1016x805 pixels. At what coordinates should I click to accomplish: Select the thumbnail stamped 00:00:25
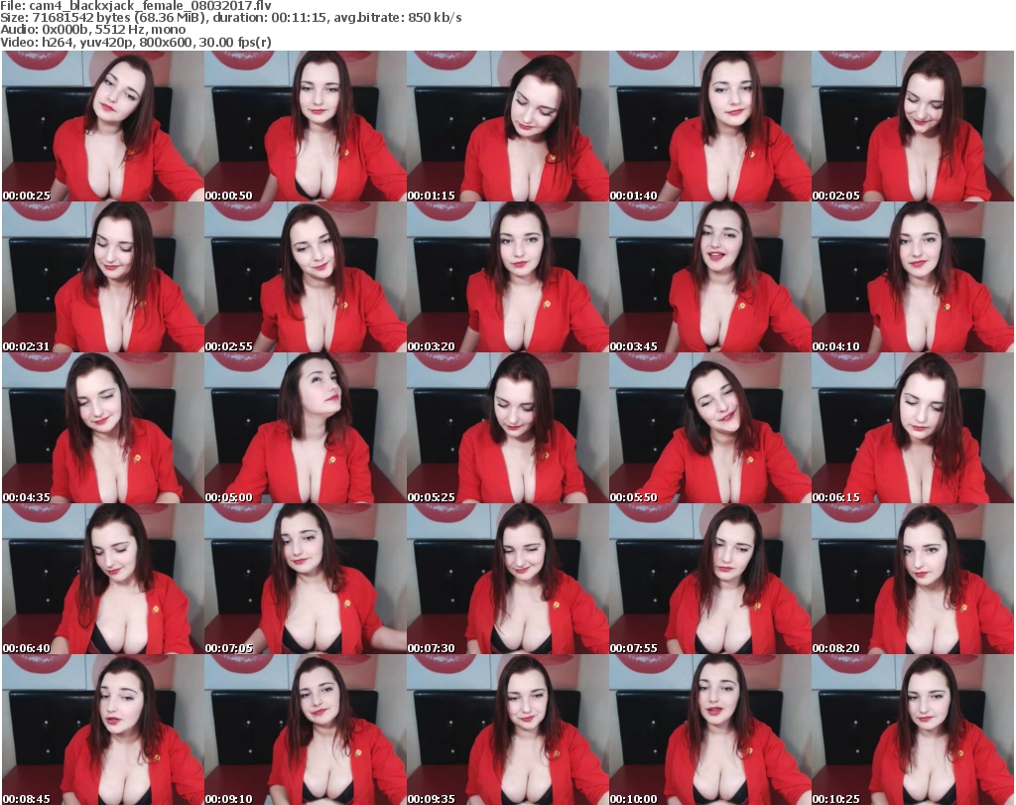coord(103,126)
